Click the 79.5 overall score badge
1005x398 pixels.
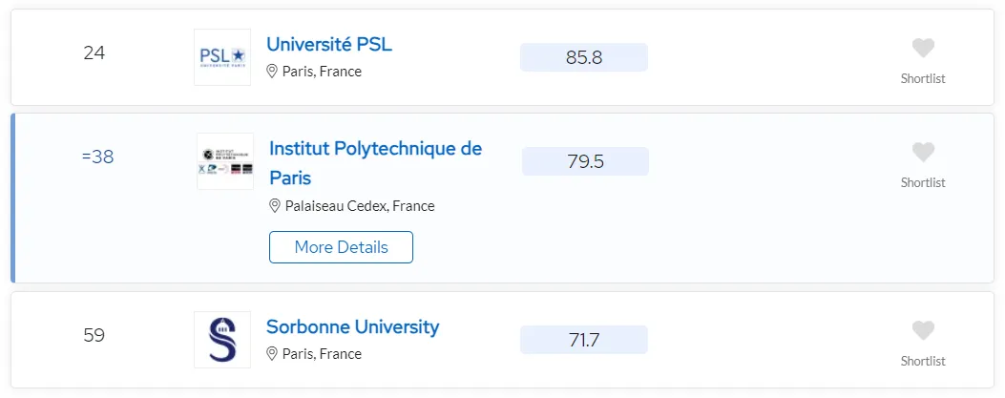pyautogui.click(x=585, y=161)
